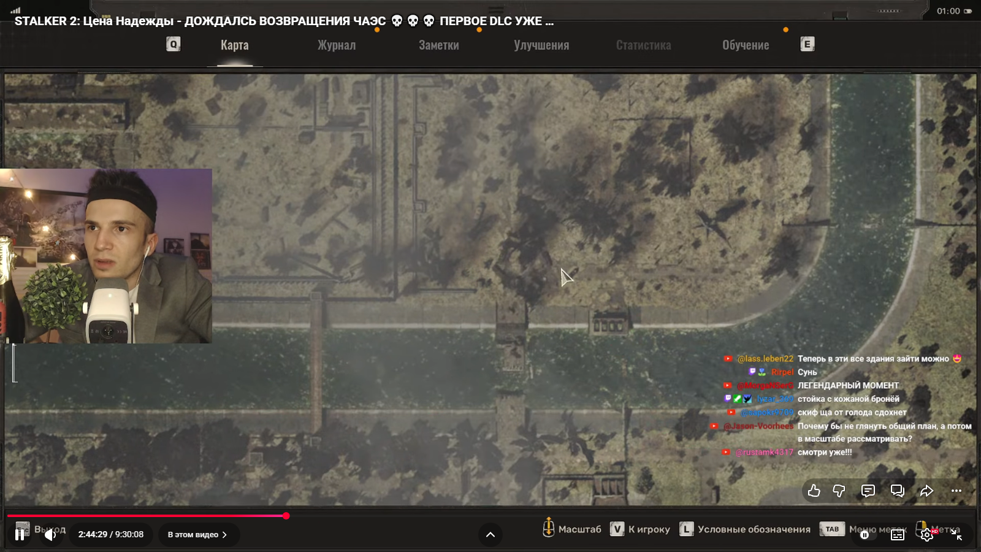Click the Масштаб label

click(x=580, y=529)
